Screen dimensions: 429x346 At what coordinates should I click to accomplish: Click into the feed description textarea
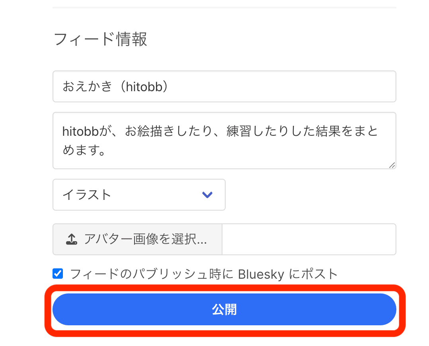point(224,141)
